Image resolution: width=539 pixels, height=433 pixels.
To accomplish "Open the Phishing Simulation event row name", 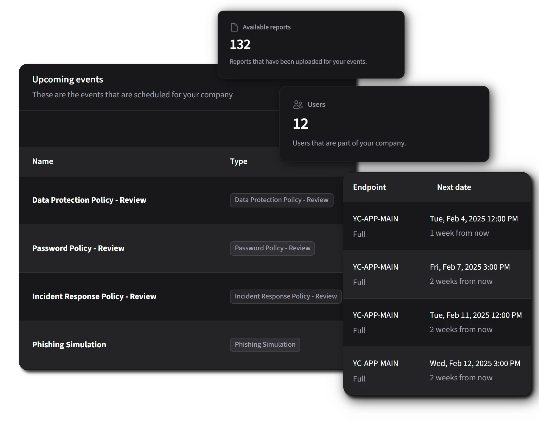I will pos(69,345).
